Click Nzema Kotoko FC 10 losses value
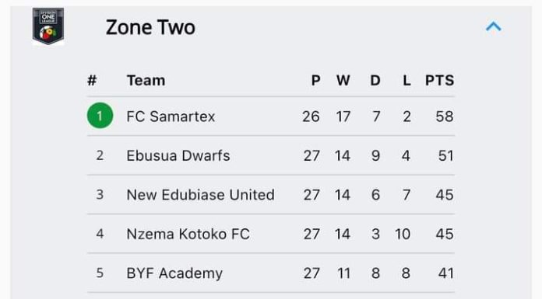Screen dimensions: 542x299 [403, 235]
